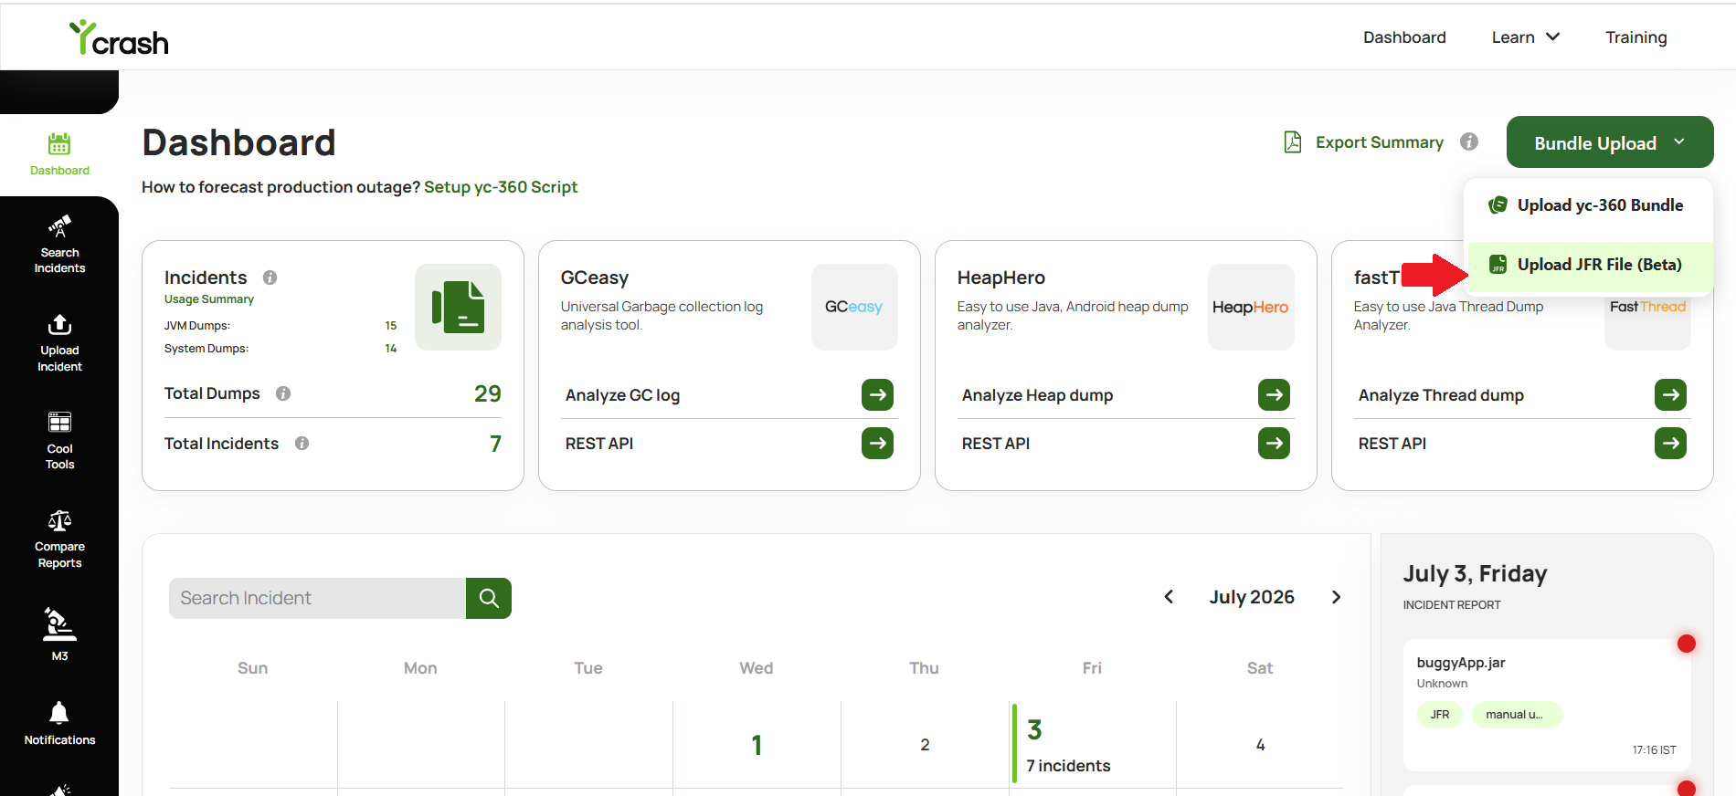Open Notifications bell in the sidebar
Screen dimensions: 1736x796
(x=59, y=723)
